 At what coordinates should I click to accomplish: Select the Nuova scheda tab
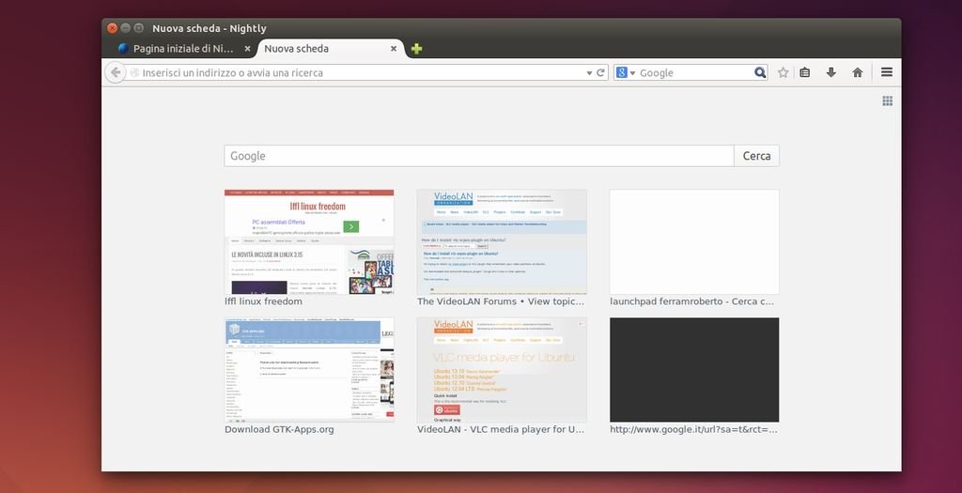click(x=331, y=49)
